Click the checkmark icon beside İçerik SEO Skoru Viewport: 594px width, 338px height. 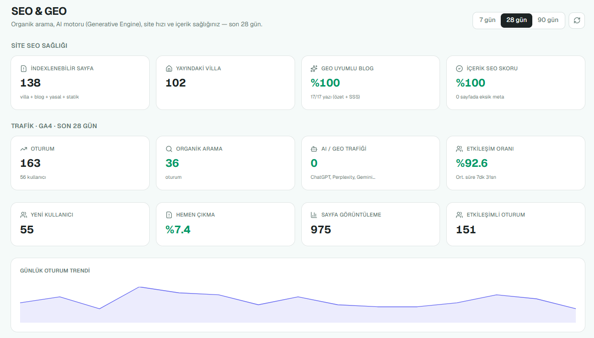click(460, 68)
